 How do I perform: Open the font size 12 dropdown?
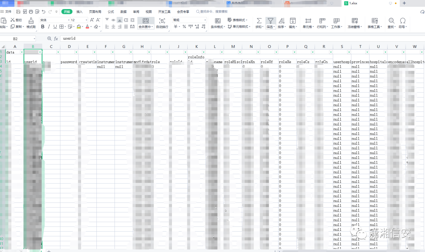coord(87,20)
